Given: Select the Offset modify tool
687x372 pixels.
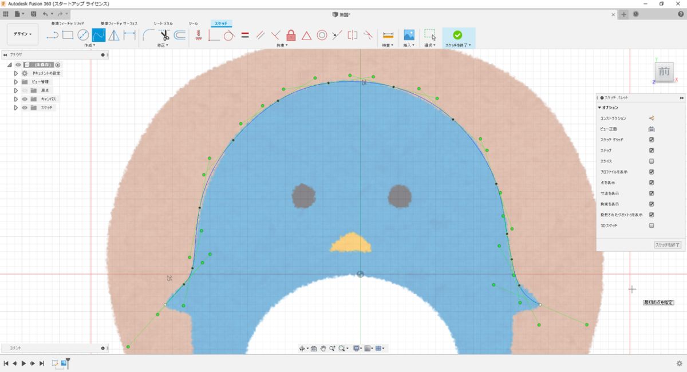Looking at the screenshot, I should coord(180,35).
